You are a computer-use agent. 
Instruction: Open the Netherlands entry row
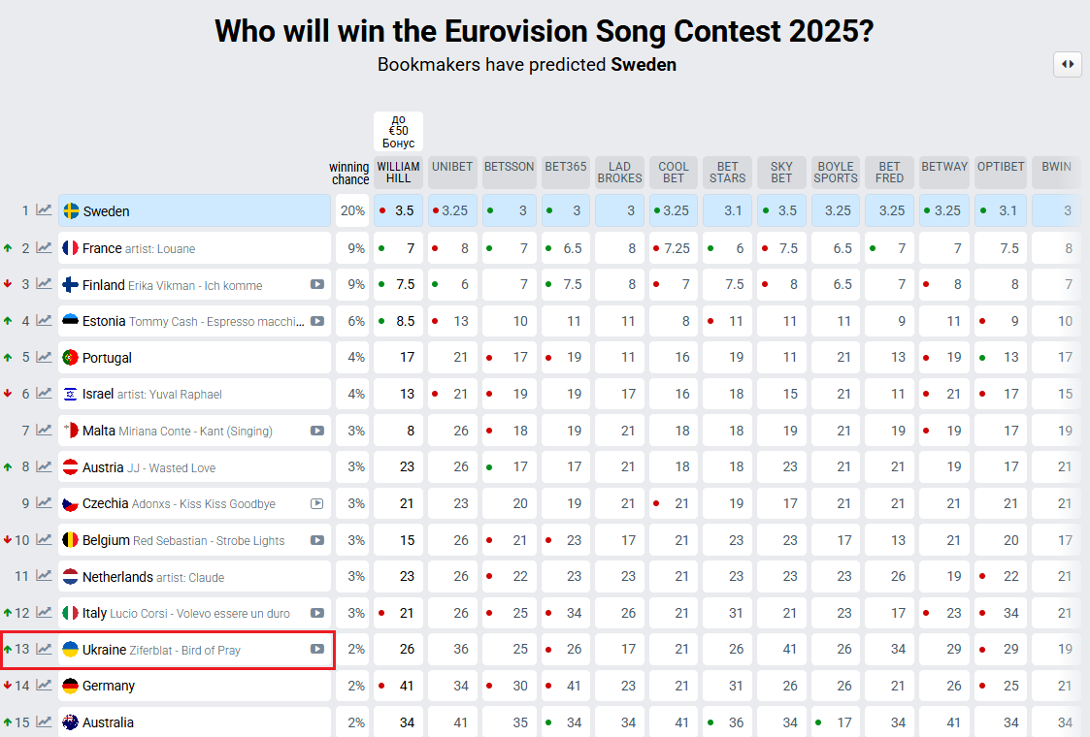117,577
